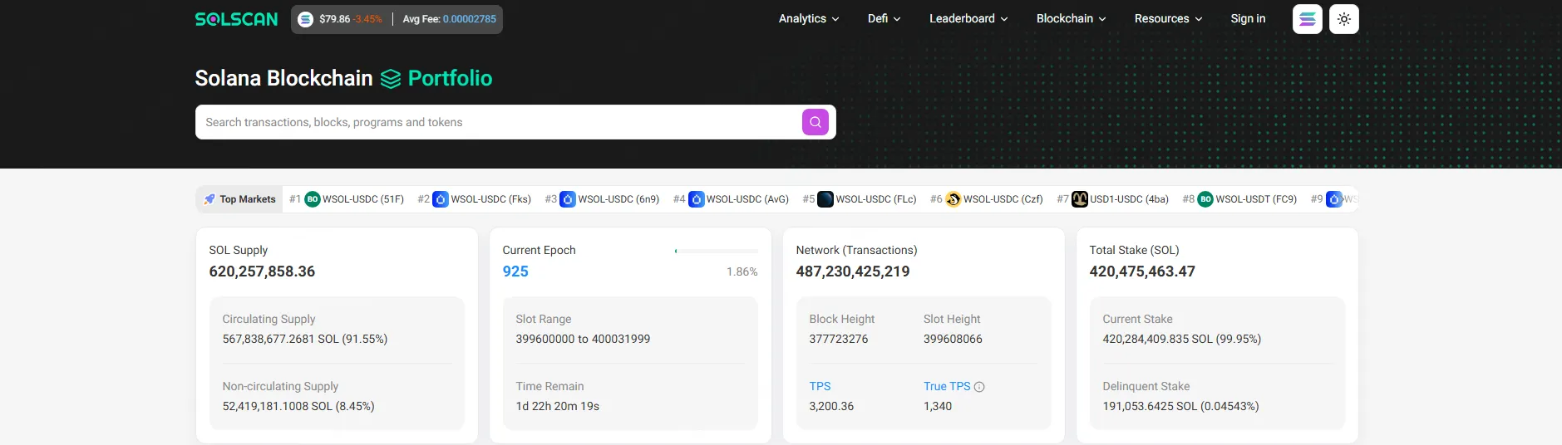
Task: Open the Defi dropdown menu
Action: click(x=884, y=19)
